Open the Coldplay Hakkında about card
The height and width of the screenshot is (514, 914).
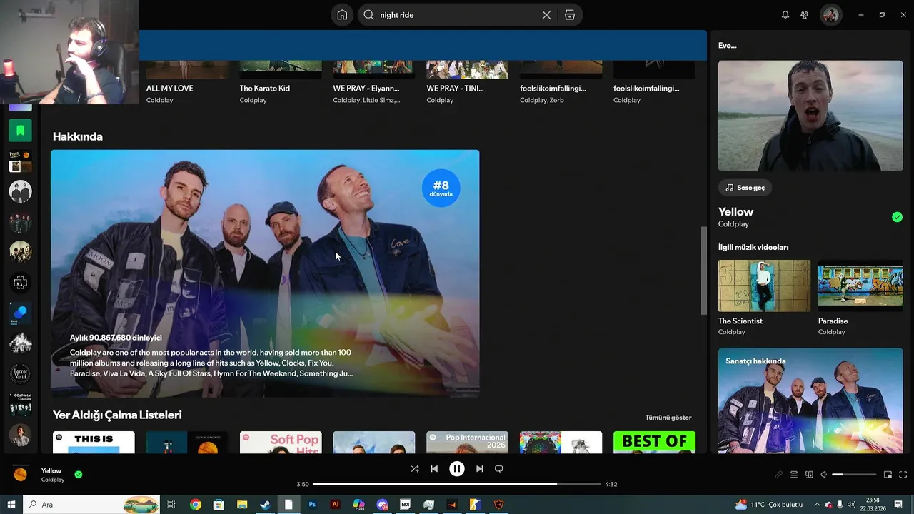click(265, 273)
